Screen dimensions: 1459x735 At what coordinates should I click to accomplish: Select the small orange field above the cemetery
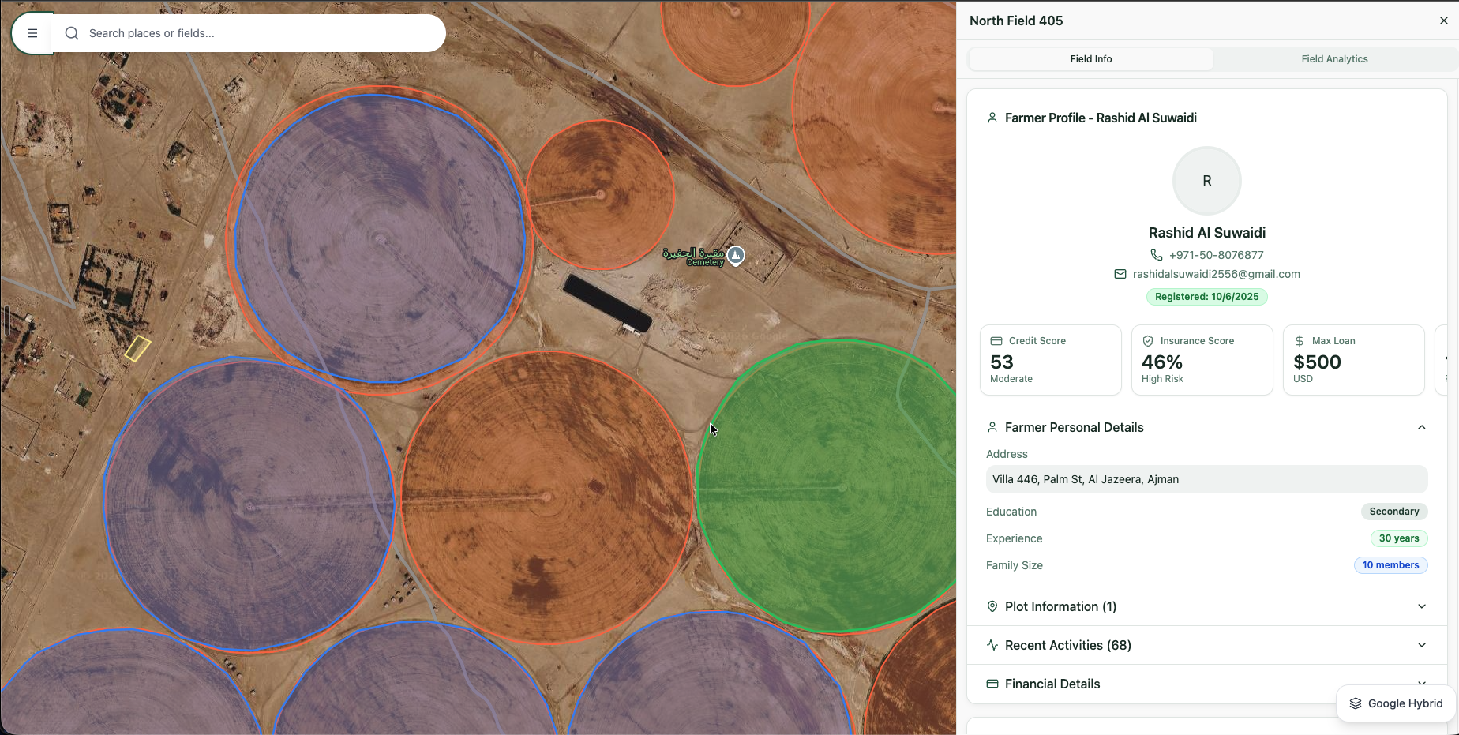[600, 195]
